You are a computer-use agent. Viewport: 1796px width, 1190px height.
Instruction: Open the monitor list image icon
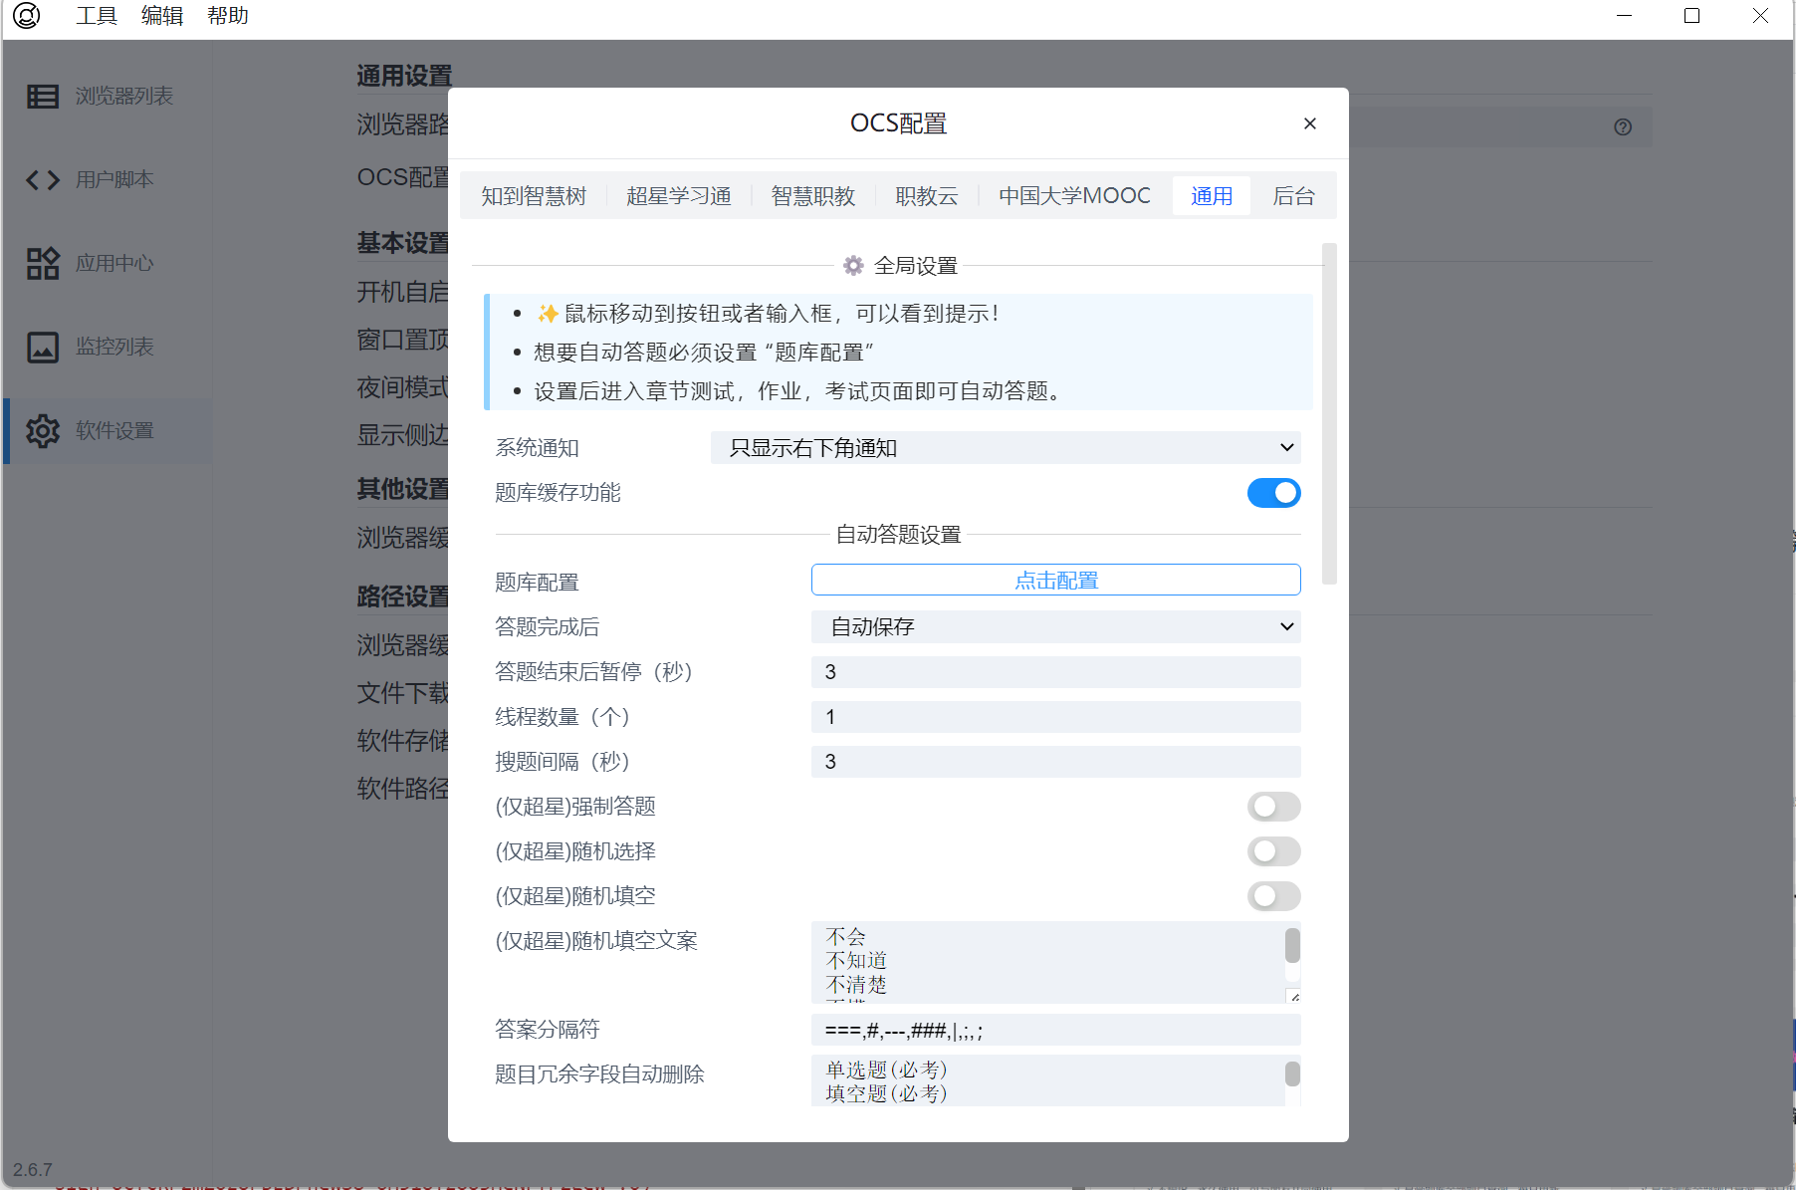(x=43, y=348)
